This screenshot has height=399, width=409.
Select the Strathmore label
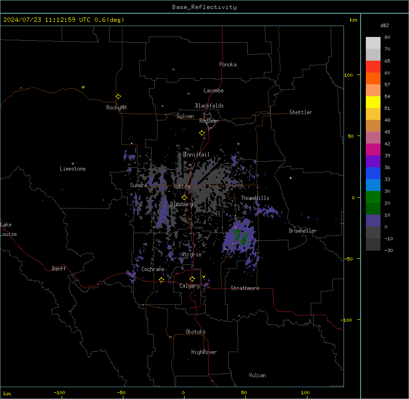pyautogui.click(x=245, y=288)
